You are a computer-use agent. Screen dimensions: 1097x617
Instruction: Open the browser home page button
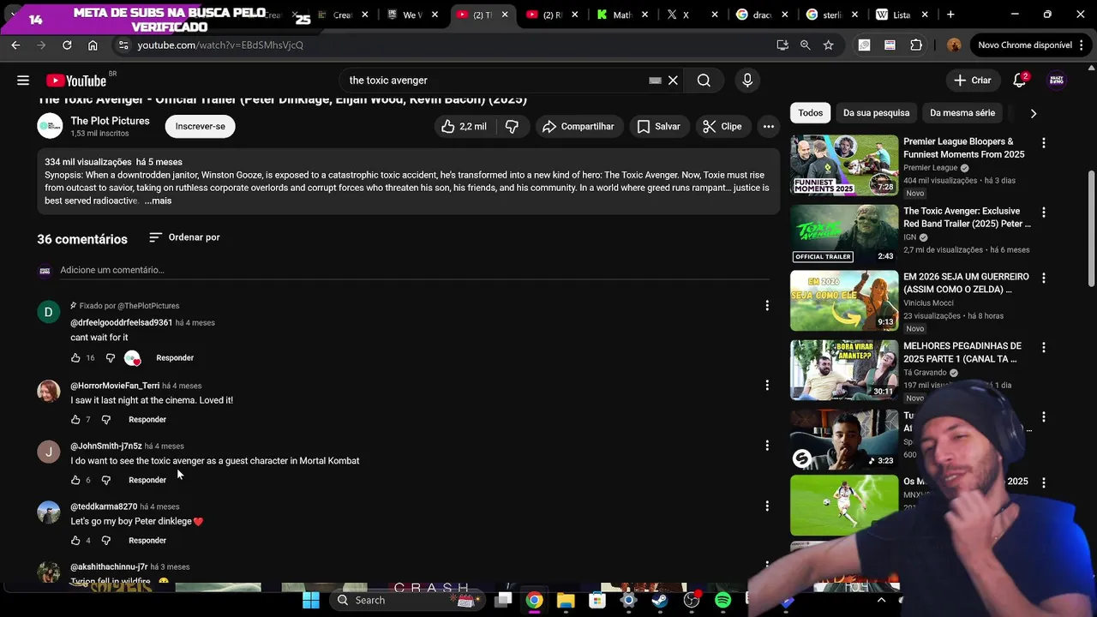(x=93, y=45)
